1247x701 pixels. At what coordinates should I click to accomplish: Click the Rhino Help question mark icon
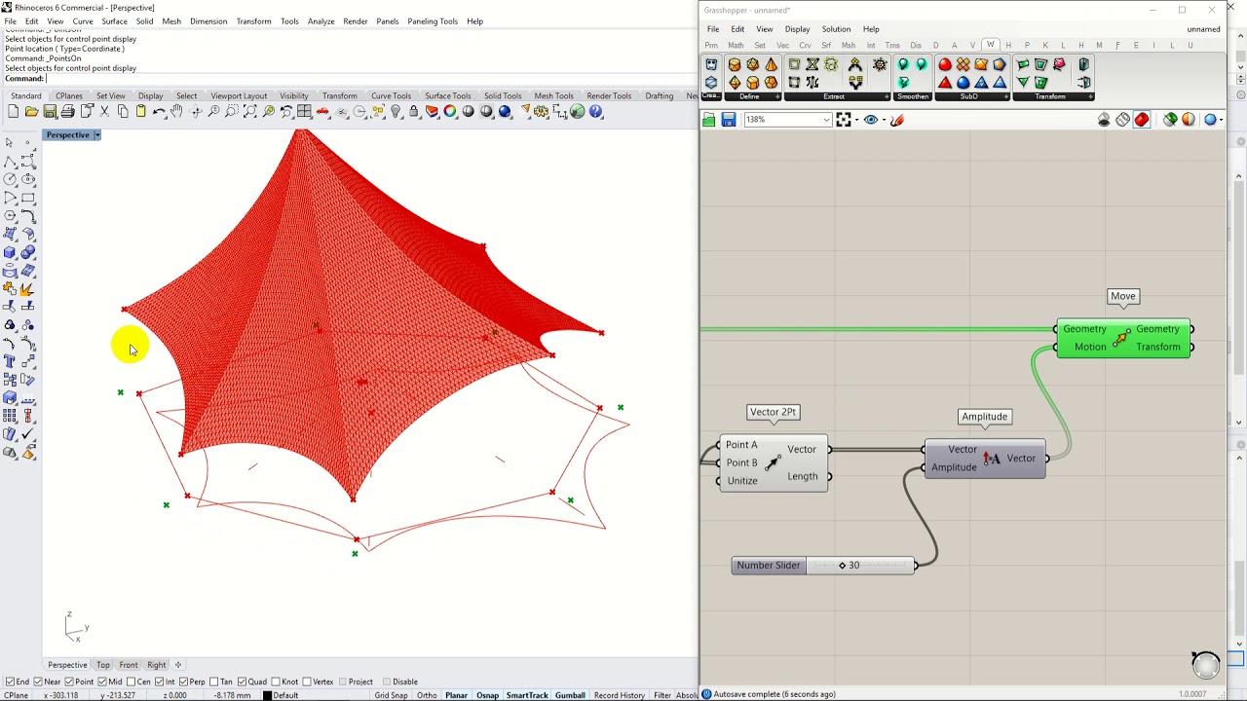pyautogui.click(x=596, y=112)
